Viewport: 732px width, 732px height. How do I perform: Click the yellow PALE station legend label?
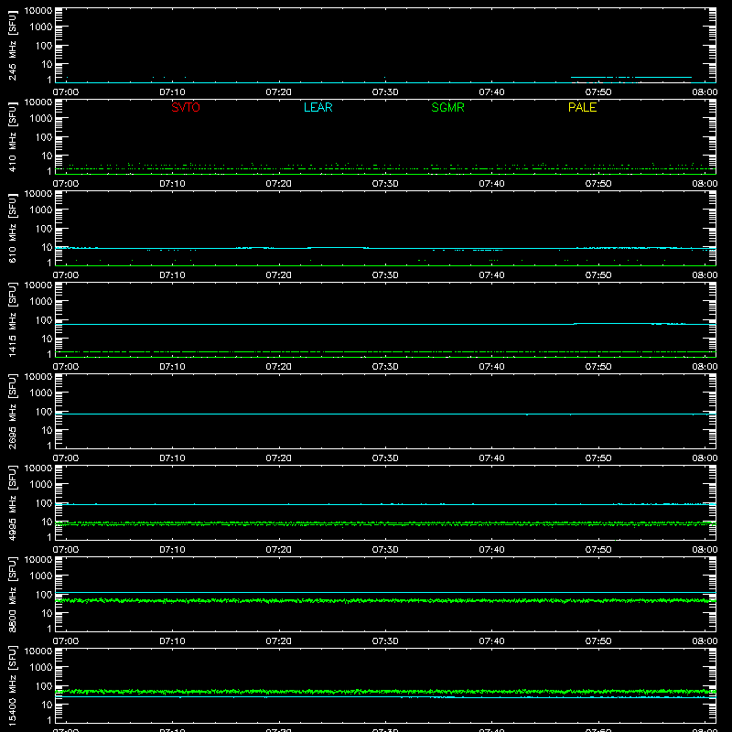(582, 107)
